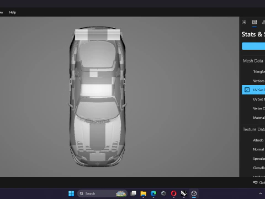Open the Windows Start menu

[71, 193]
